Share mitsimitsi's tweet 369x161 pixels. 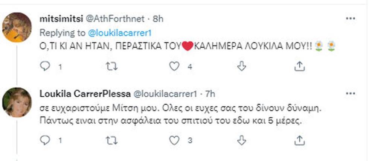tap(300, 66)
